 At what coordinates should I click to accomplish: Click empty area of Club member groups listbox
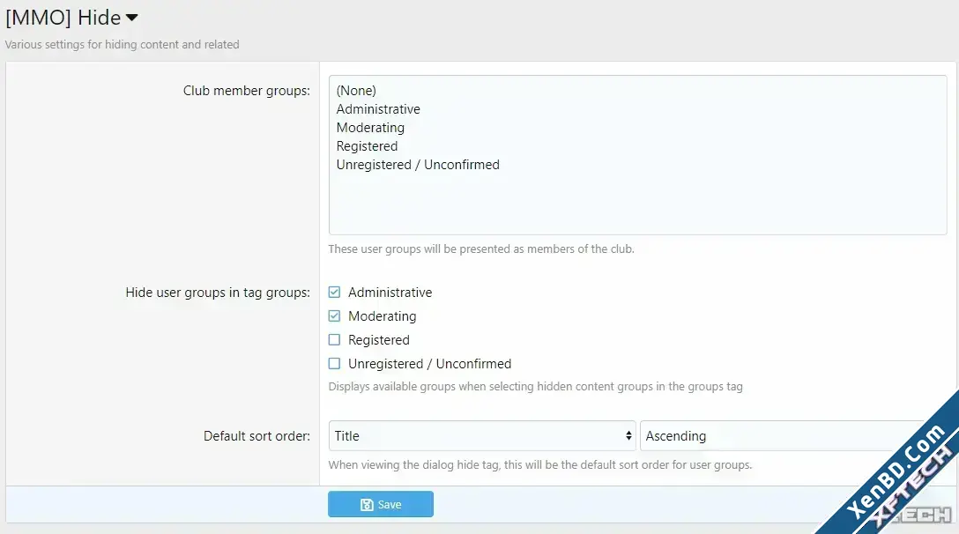637,202
